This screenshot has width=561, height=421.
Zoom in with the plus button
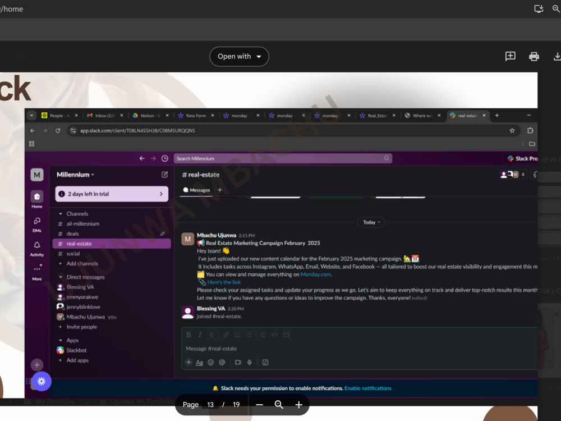point(299,405)
